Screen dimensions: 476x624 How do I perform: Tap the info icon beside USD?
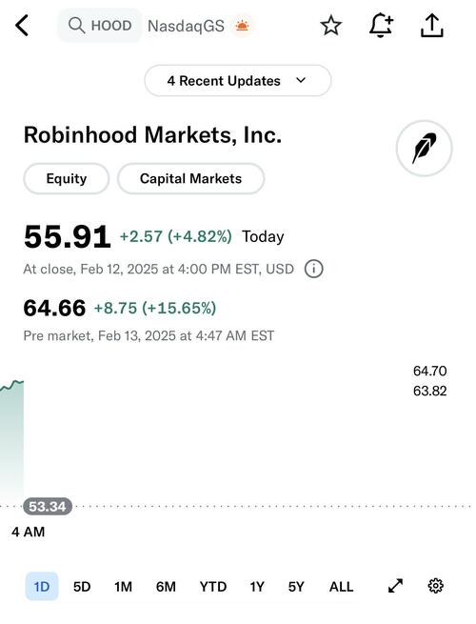click(314, 269)
